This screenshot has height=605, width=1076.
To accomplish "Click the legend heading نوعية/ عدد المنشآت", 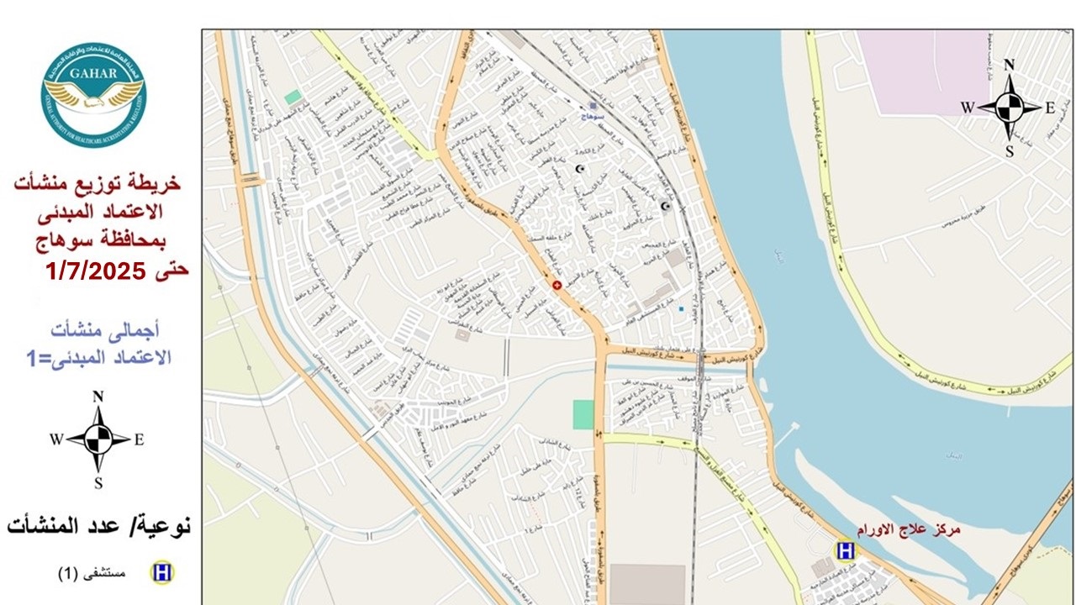I will point(99,526).
